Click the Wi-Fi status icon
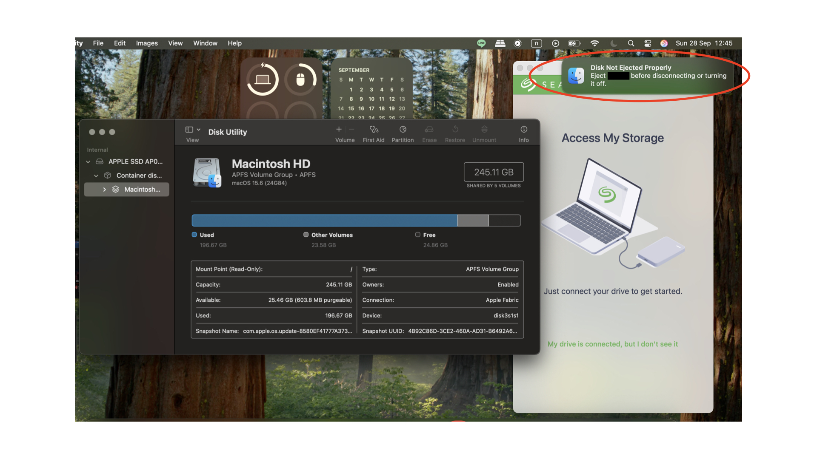The width and height of the screenshot is (817, 459). pos(594,43)
